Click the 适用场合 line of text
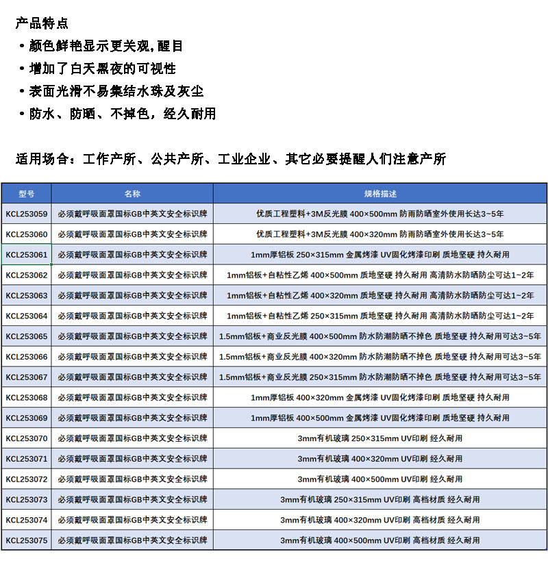548x561 pixels. [231, 159]
